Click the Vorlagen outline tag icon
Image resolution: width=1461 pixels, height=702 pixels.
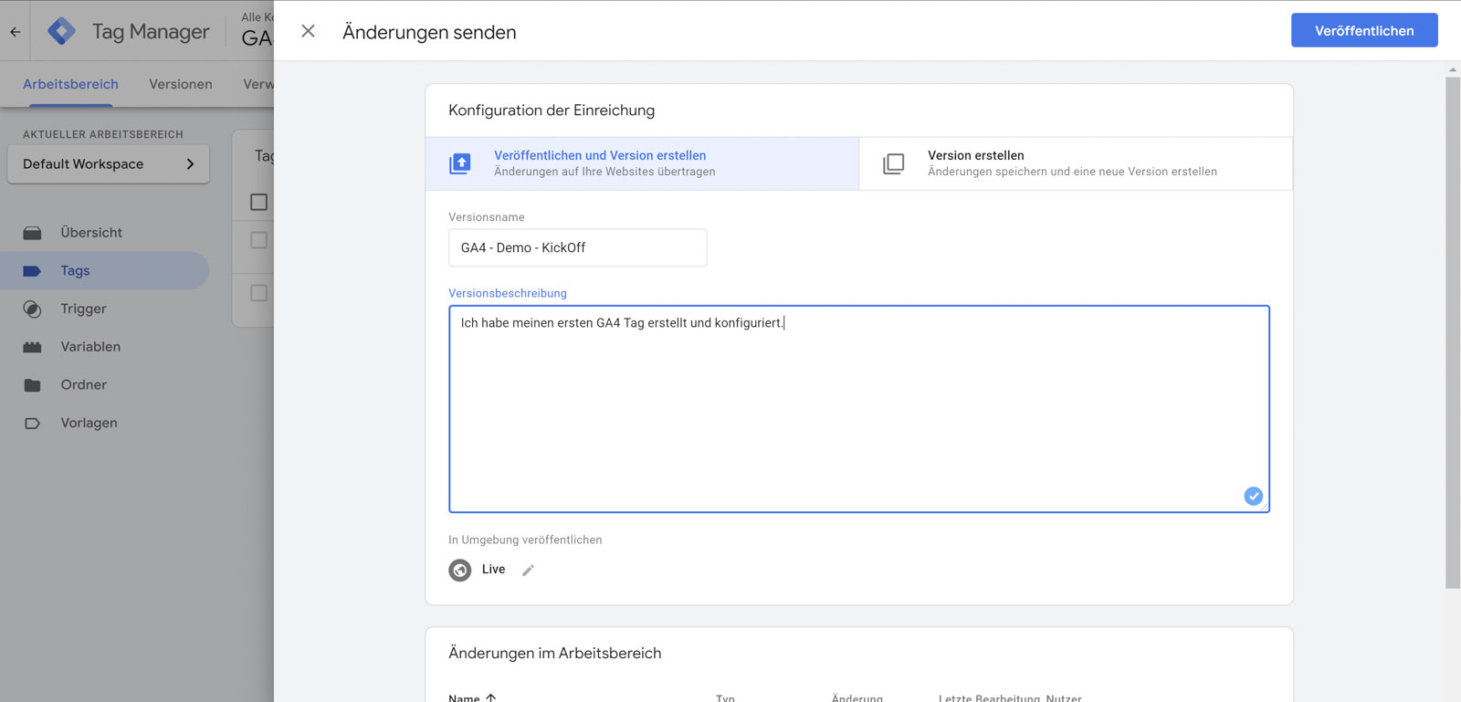32,424
